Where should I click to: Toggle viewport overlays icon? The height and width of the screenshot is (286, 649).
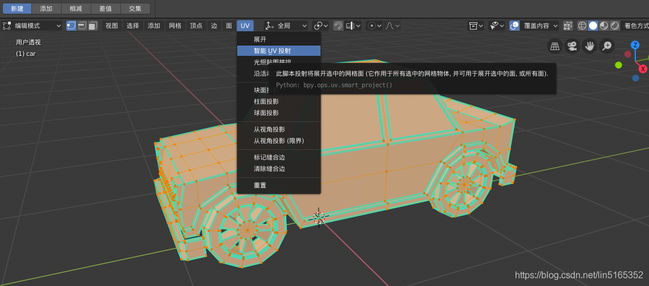514,26
